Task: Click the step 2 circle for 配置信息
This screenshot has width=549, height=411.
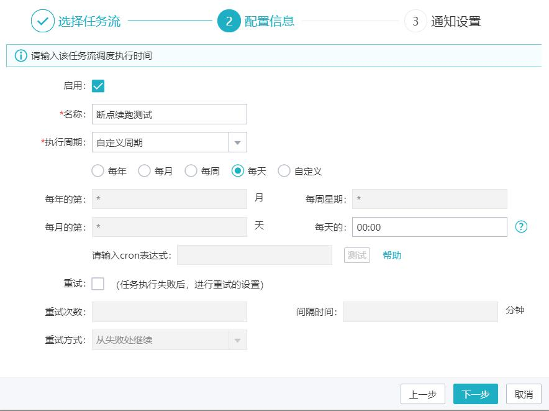Action: click(x=229, y=21)
